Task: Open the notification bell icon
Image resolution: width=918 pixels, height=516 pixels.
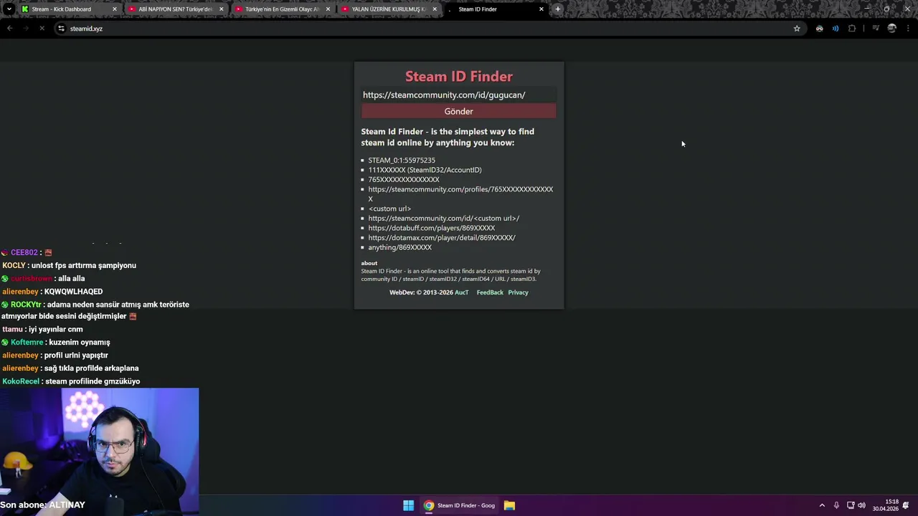Action: coord(907,505)
